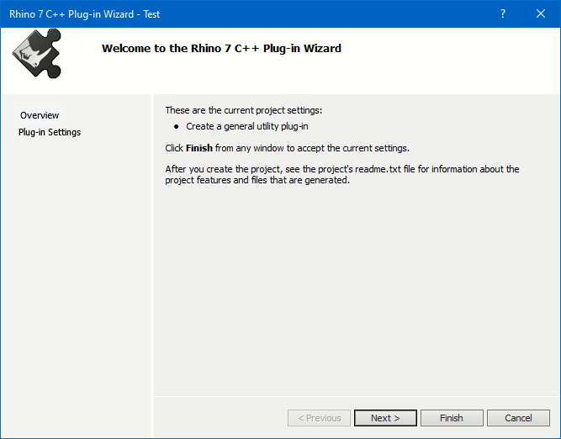The width and height of the screenshot is (561, 439).
Task: Click the greyed-out < Previous button
Action: click(319, 418)
